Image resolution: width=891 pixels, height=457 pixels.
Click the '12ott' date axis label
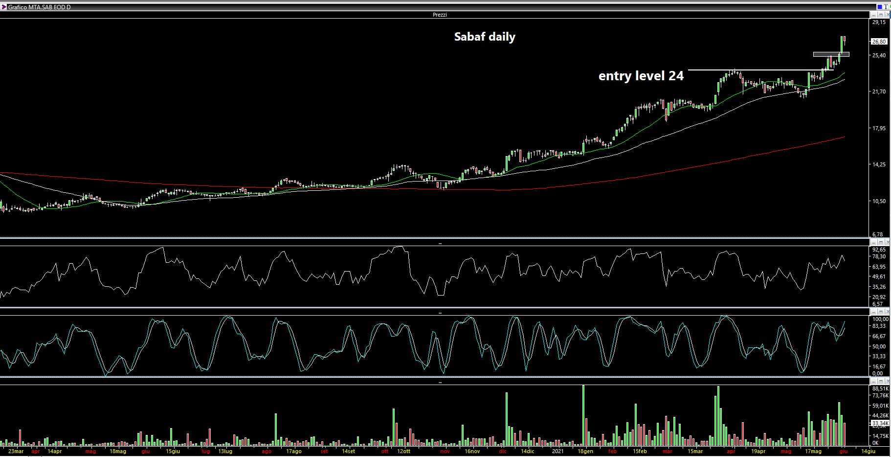click(404, 451)
